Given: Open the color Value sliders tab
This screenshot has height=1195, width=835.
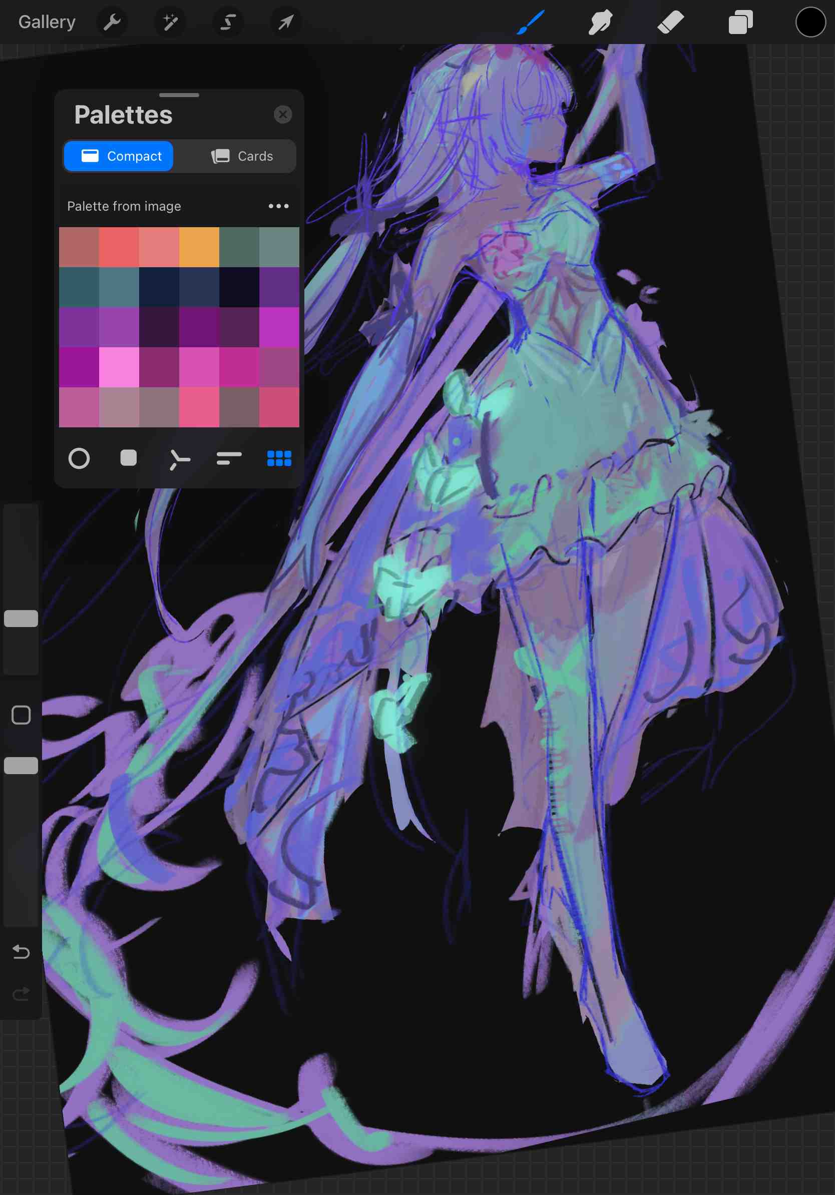Looking at the screenshot, I should [x=229, y=458].
